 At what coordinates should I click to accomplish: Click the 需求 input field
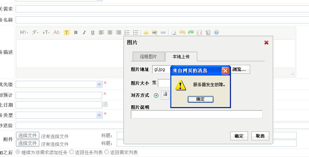tap(162, 9)
